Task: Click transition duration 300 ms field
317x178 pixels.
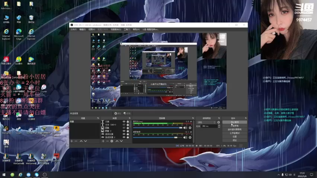Action: 209,126
